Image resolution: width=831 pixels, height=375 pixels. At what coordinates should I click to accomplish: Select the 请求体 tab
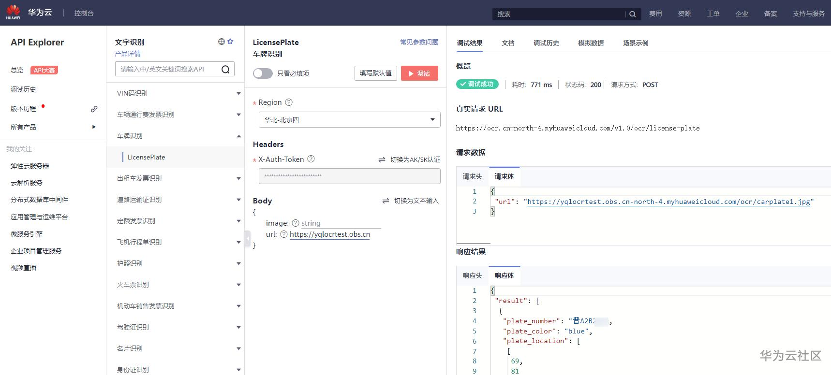tap(504, 176)
